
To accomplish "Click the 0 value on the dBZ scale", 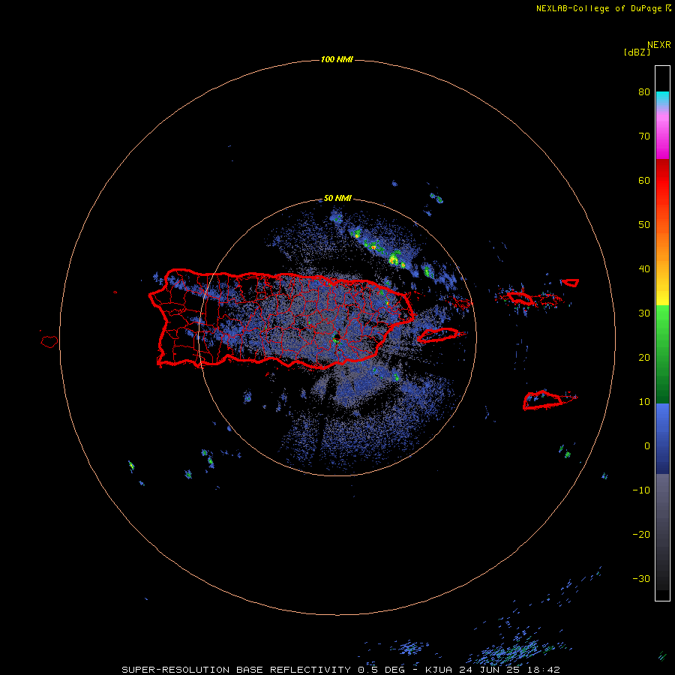I will tap(647, 446).
